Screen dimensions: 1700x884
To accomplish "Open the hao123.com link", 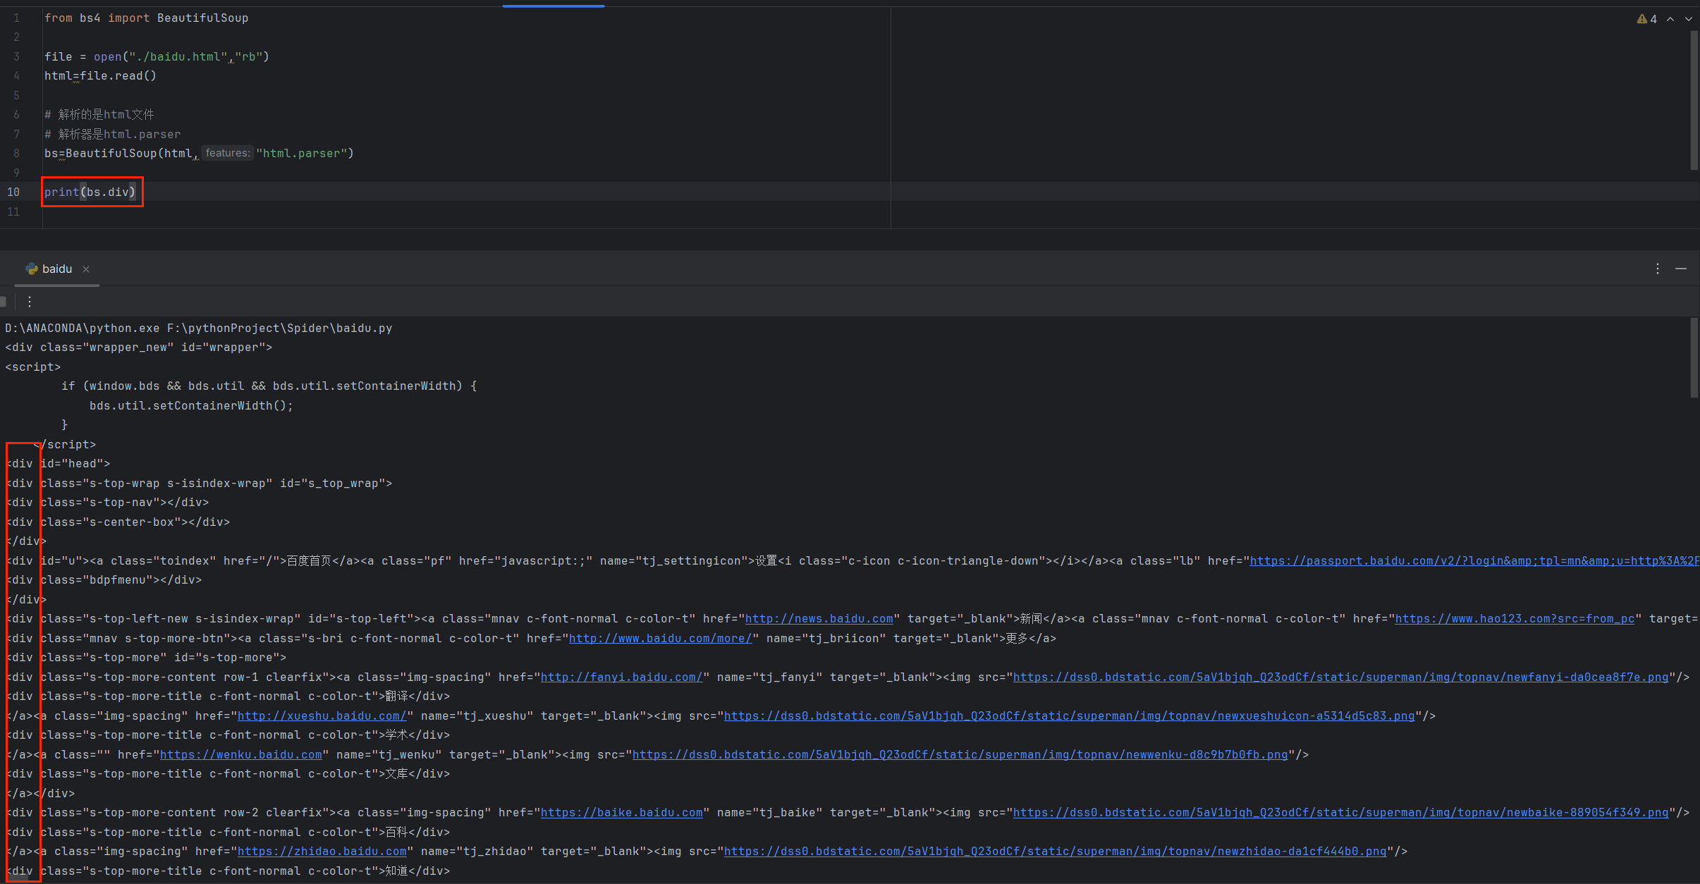I will coord(1515,619).
